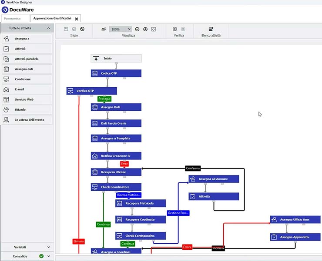Open the Elenco attività list icon
Screen dimensions: 322x261
coord(211,29)
